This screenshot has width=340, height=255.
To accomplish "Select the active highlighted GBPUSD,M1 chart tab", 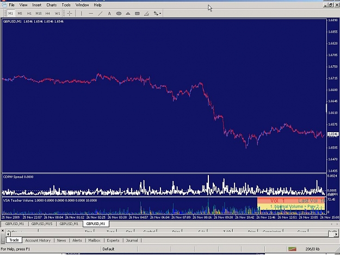I will [95, 224].
